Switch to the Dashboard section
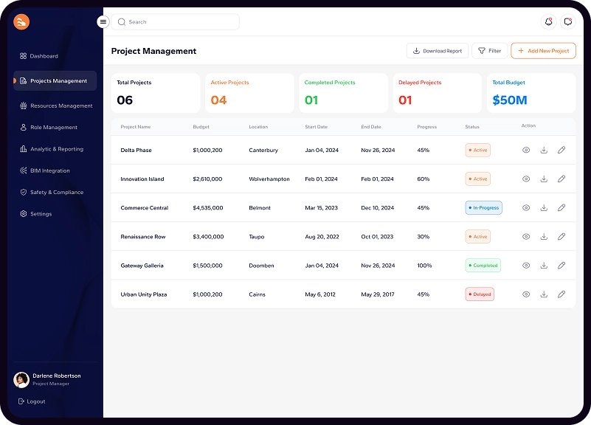The height and width of the screenshot is (425, 591). pyautogui.click(x=44, y=56)
